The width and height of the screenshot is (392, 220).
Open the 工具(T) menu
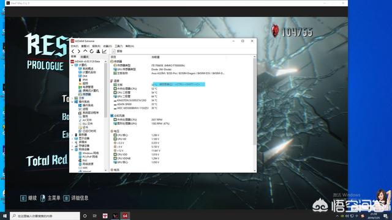(x=118, y=46)
